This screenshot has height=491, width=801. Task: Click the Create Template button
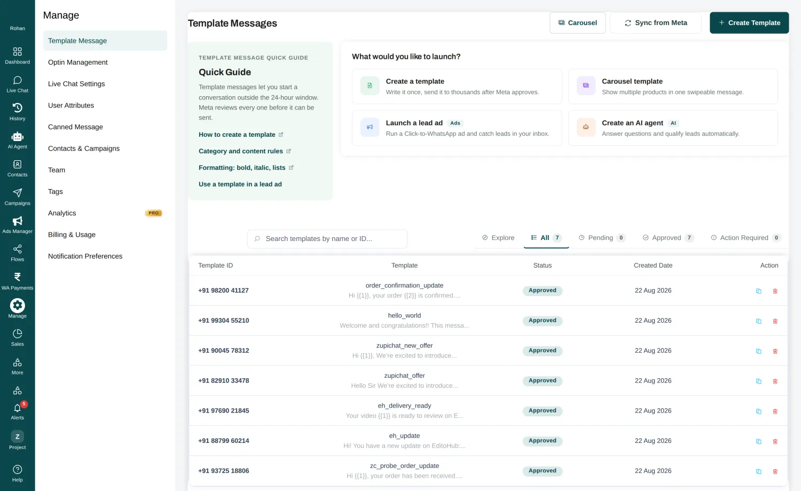pos(749,23)
